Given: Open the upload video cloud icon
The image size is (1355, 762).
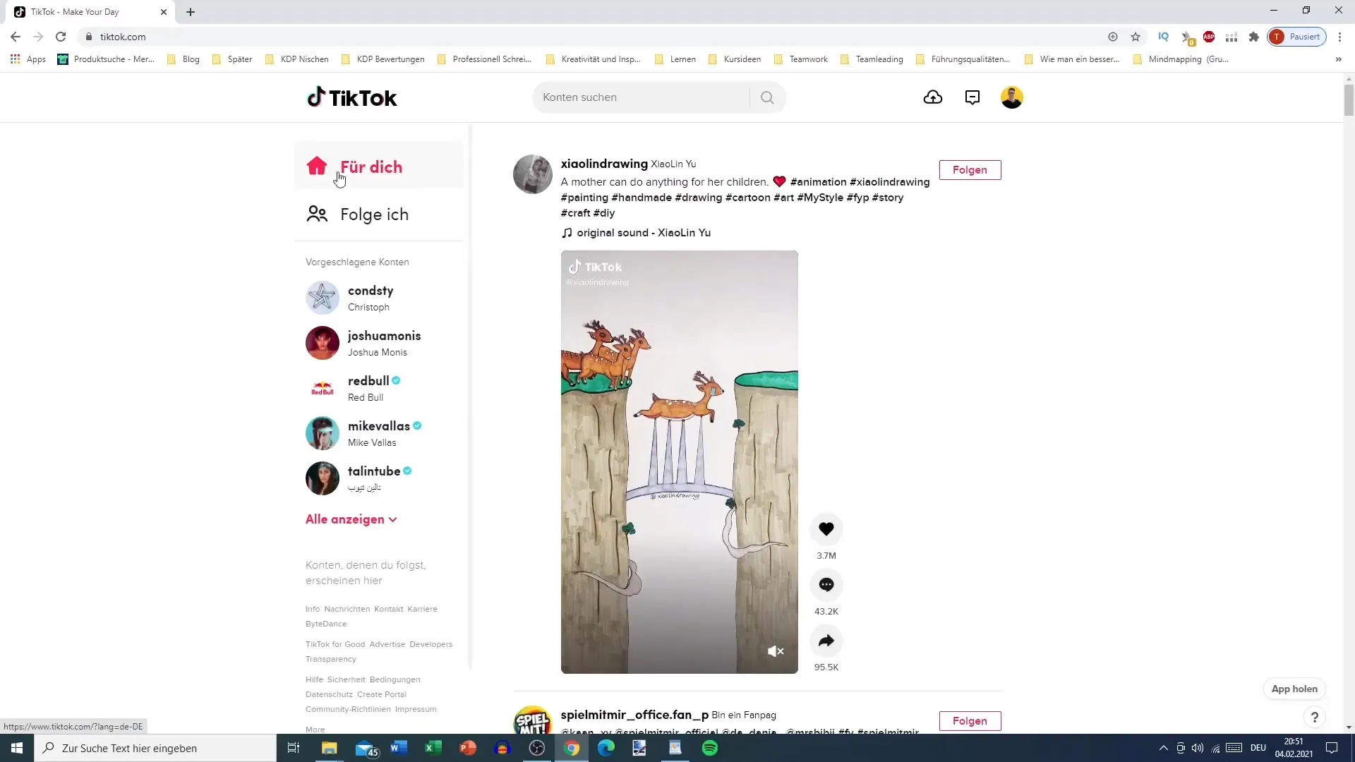Looking at the screenshot, I should [x=933, y=97].
